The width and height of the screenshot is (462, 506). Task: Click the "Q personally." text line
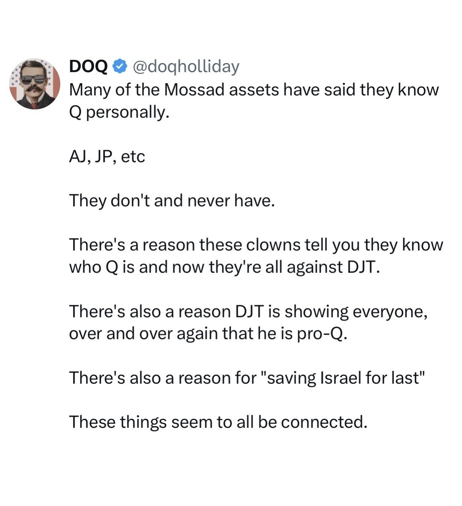click(119, 112)
